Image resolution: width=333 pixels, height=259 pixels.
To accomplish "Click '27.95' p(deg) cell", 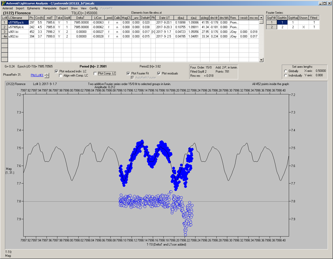I will (x=205, y=32).
